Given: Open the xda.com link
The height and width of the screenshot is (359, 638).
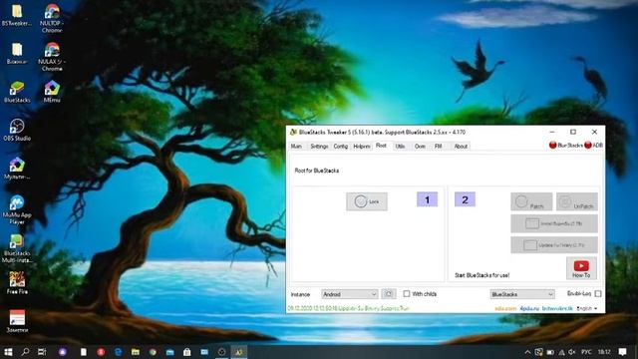Looking at the screenshot, I should click(505, 308).
